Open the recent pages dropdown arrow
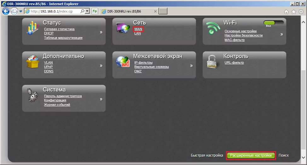Screen dimensions: 307x165 21,11
